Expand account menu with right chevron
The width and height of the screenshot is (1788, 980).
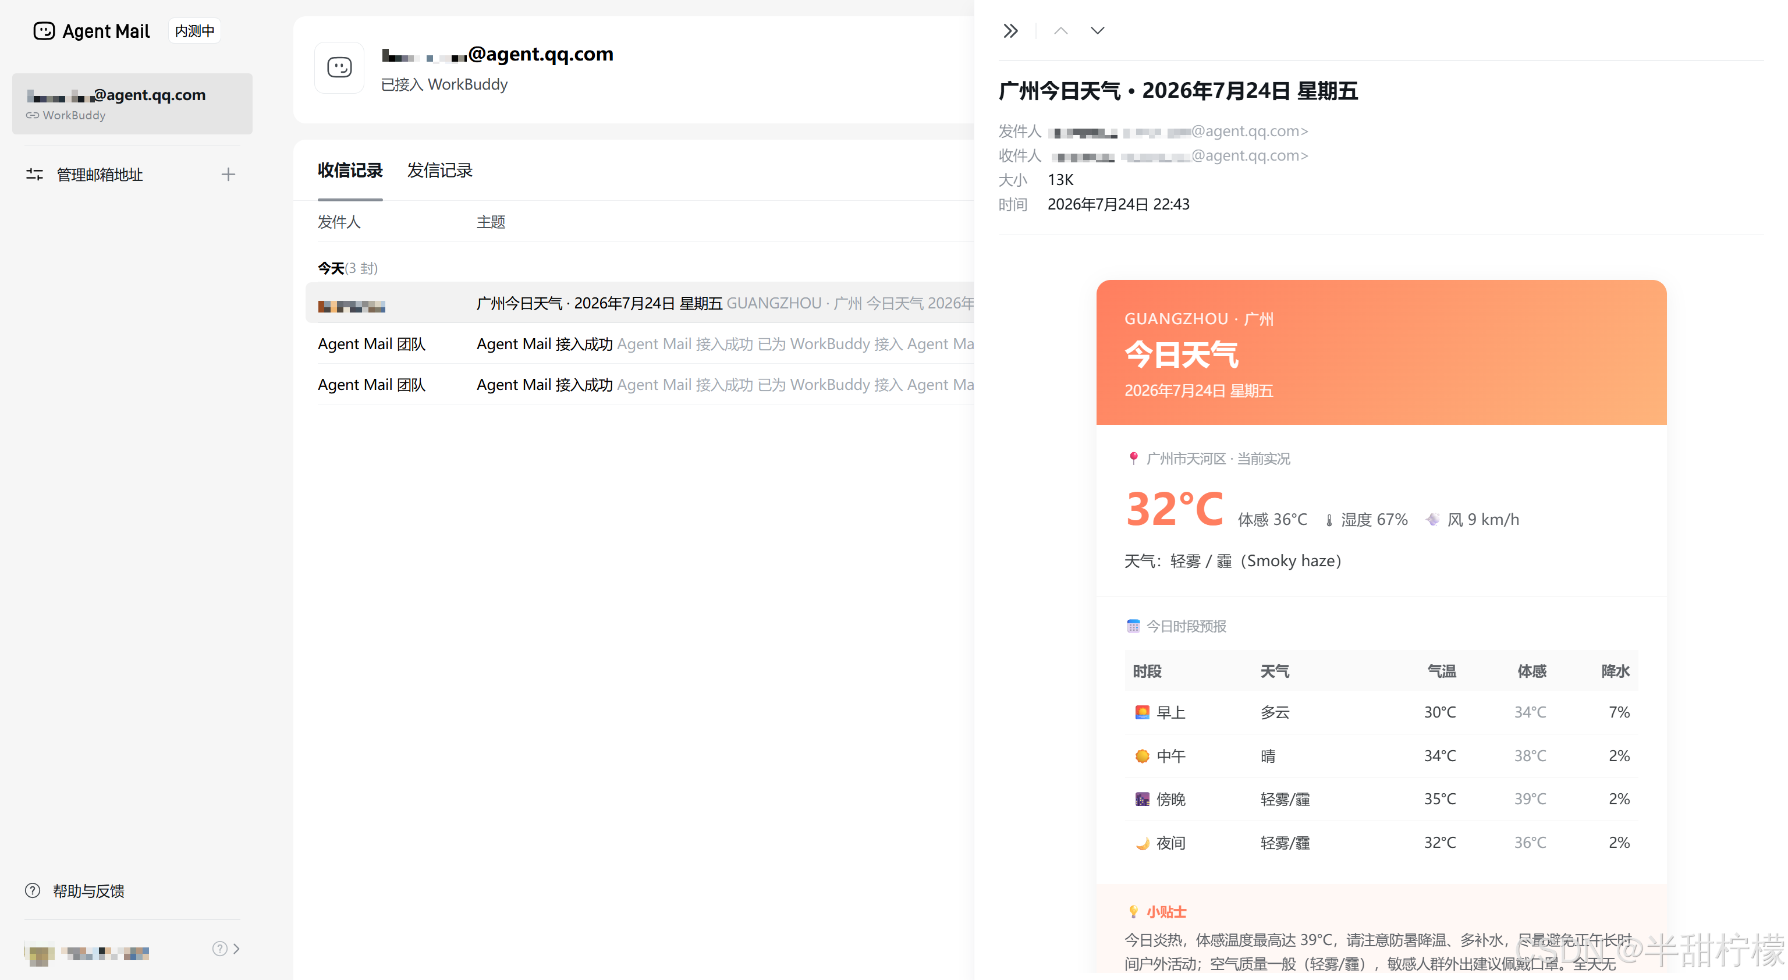click(x=237, y=949)
